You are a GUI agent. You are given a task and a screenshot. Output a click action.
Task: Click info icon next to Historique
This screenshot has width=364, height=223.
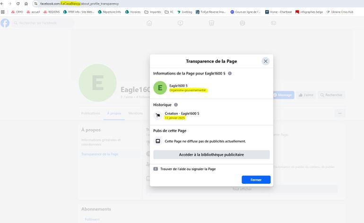[x=176, y=105]
